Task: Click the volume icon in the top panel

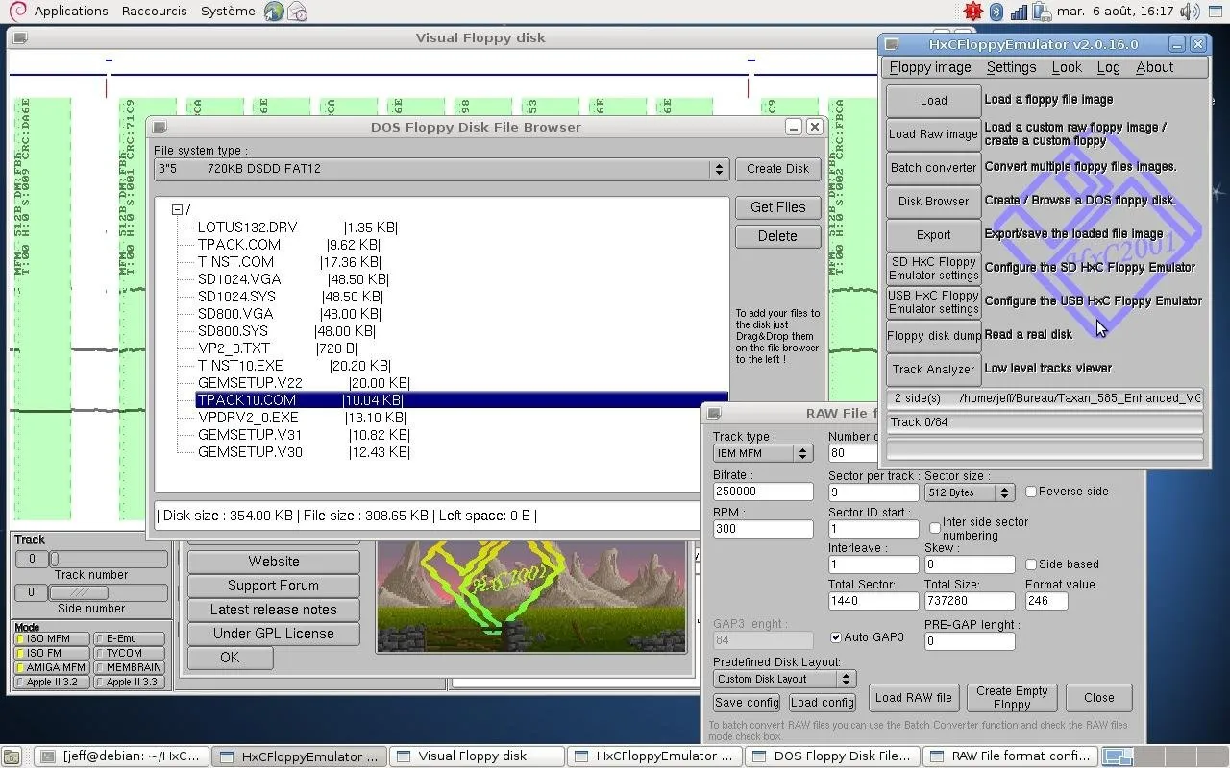Action: (x=1189, y=11)
